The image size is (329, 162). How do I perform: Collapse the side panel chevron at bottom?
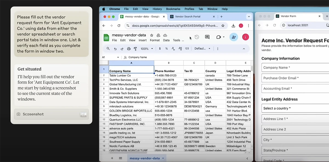click(247, 158)
